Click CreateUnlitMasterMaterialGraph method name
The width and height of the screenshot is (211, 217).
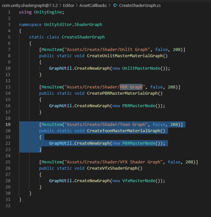(125, 56)
